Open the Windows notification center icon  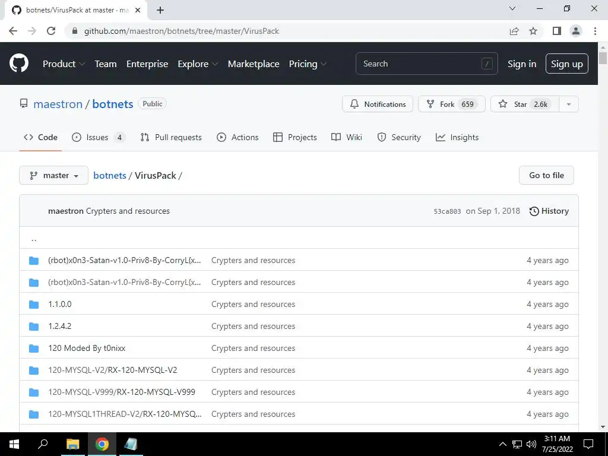point(588,444)
